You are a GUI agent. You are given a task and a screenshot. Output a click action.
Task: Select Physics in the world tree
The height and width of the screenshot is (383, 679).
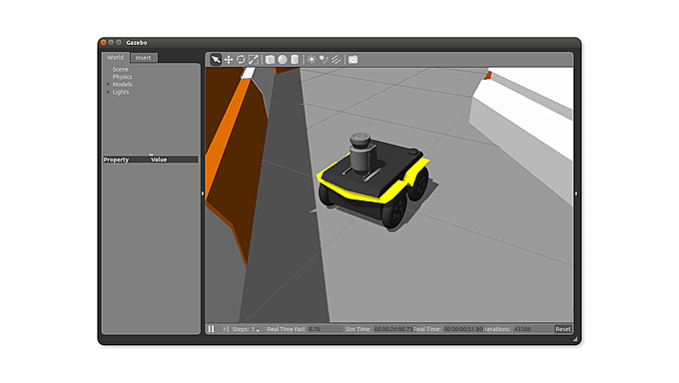click(122, 77)
